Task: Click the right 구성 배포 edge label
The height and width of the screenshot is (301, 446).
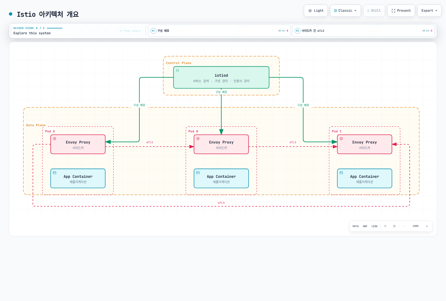Action: [303, 105]
